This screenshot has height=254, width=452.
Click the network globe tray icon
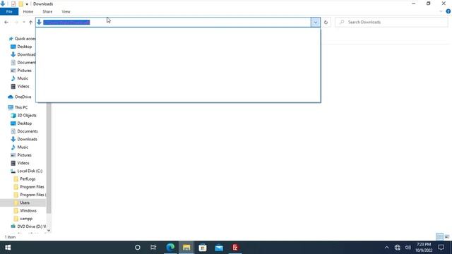point(397,248)
